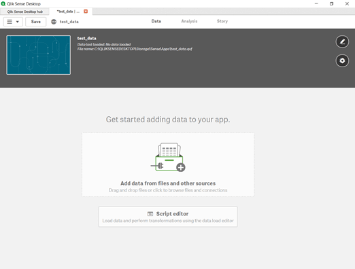Click the Qlik logo in title bar
The height and width of the screenshot is (269, 355).
coord(3,3)
